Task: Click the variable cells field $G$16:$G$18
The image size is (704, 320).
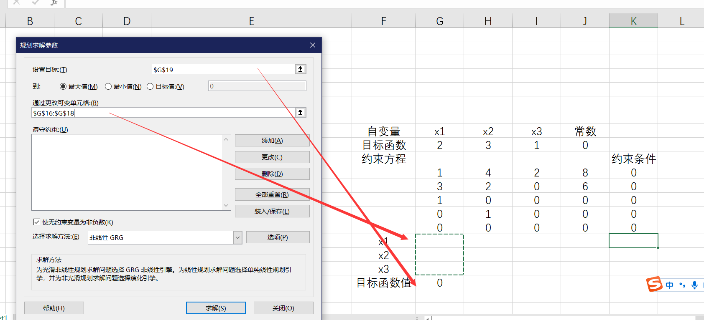Action: (163, 113)
